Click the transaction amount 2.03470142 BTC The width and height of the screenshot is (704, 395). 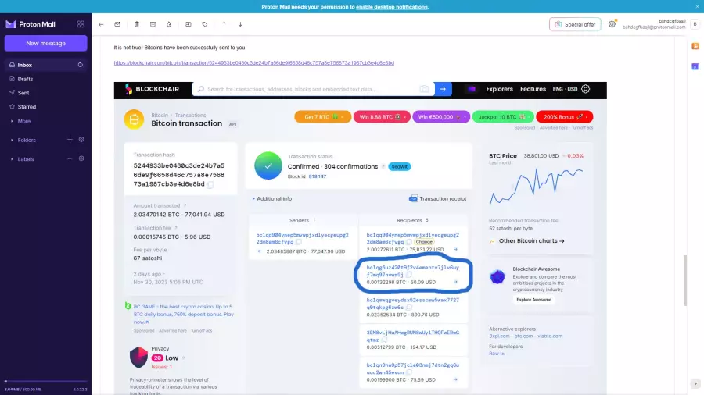(x=156, y=215)
